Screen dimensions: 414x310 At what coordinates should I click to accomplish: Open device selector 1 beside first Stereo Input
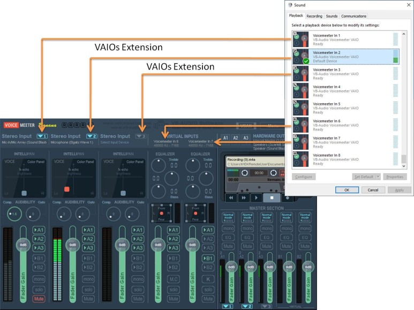[42, 136]
